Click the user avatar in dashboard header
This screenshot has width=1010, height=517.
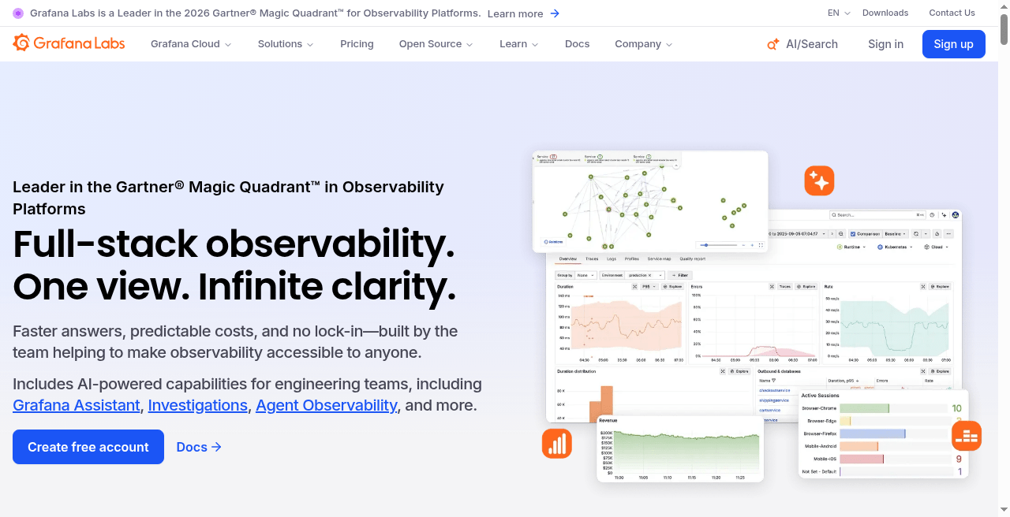[956, 215]
